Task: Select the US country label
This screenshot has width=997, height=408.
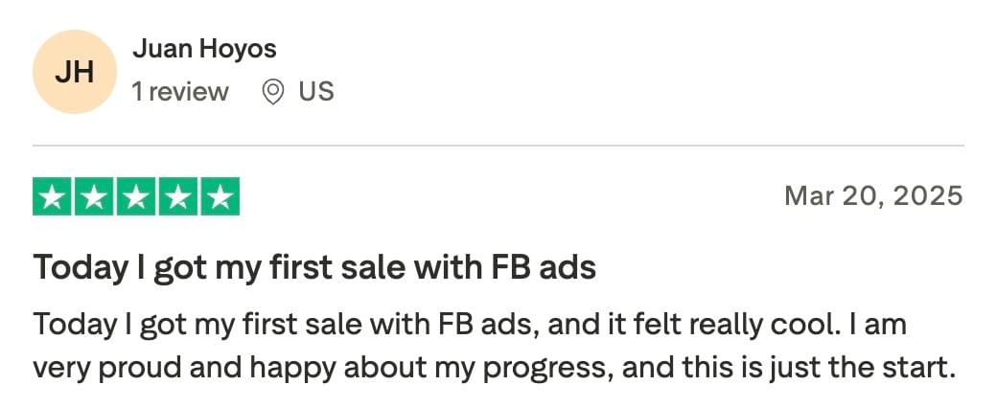Action: (316, 92)
